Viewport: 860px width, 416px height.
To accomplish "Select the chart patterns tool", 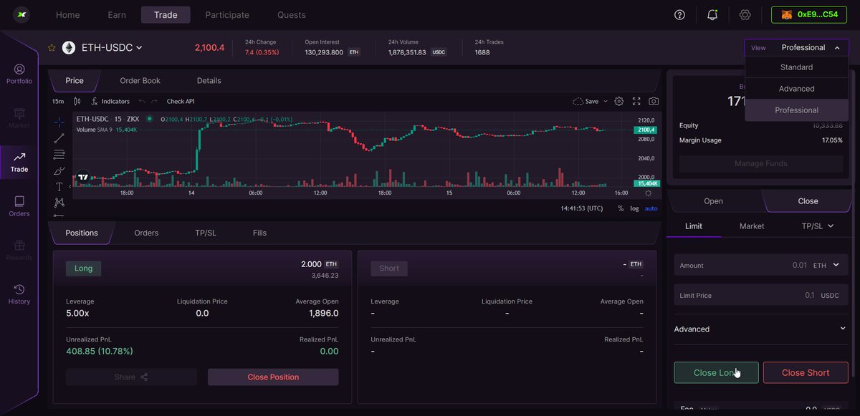I will click(59, 203).
